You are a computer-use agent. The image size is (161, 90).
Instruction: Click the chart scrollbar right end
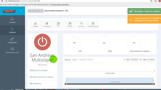click(x=154, y=84)
